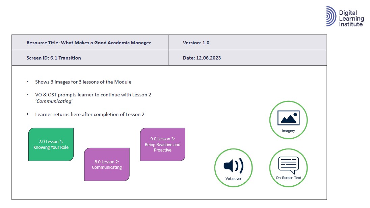
Task: Select the "Imagery" caption under the picture icon
Action: [x=288, y=131]
